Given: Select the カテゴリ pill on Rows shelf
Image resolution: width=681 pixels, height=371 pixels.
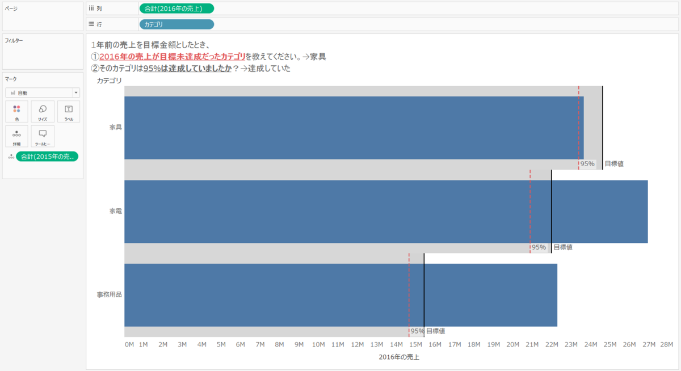Looking at the screenshot, I should point(176,24).
